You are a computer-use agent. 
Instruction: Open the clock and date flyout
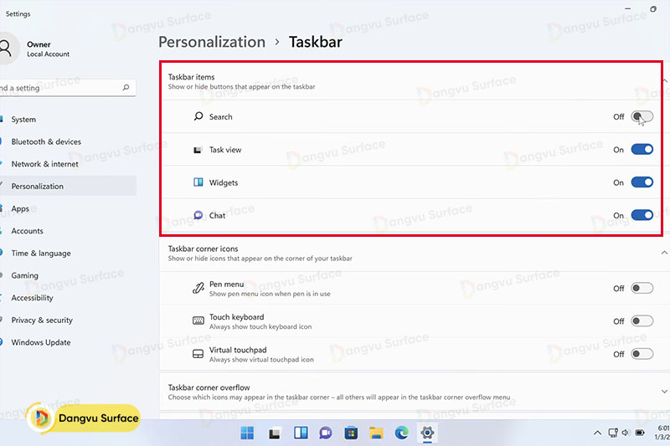click(662, 433)
